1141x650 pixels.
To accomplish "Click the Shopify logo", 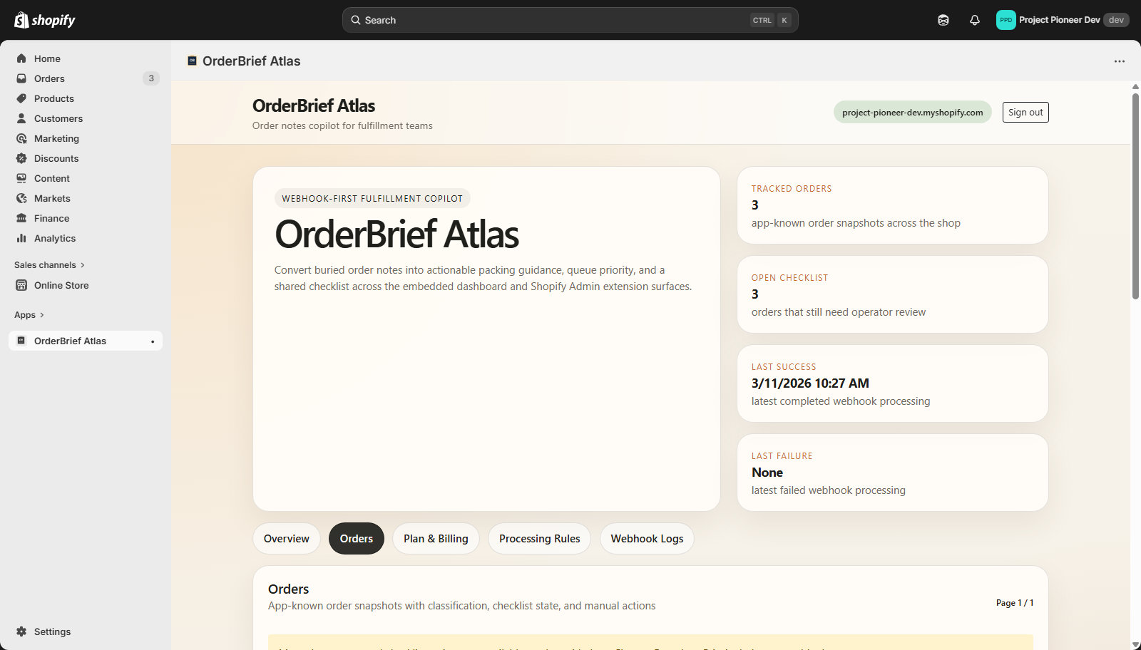I will 45,20.
